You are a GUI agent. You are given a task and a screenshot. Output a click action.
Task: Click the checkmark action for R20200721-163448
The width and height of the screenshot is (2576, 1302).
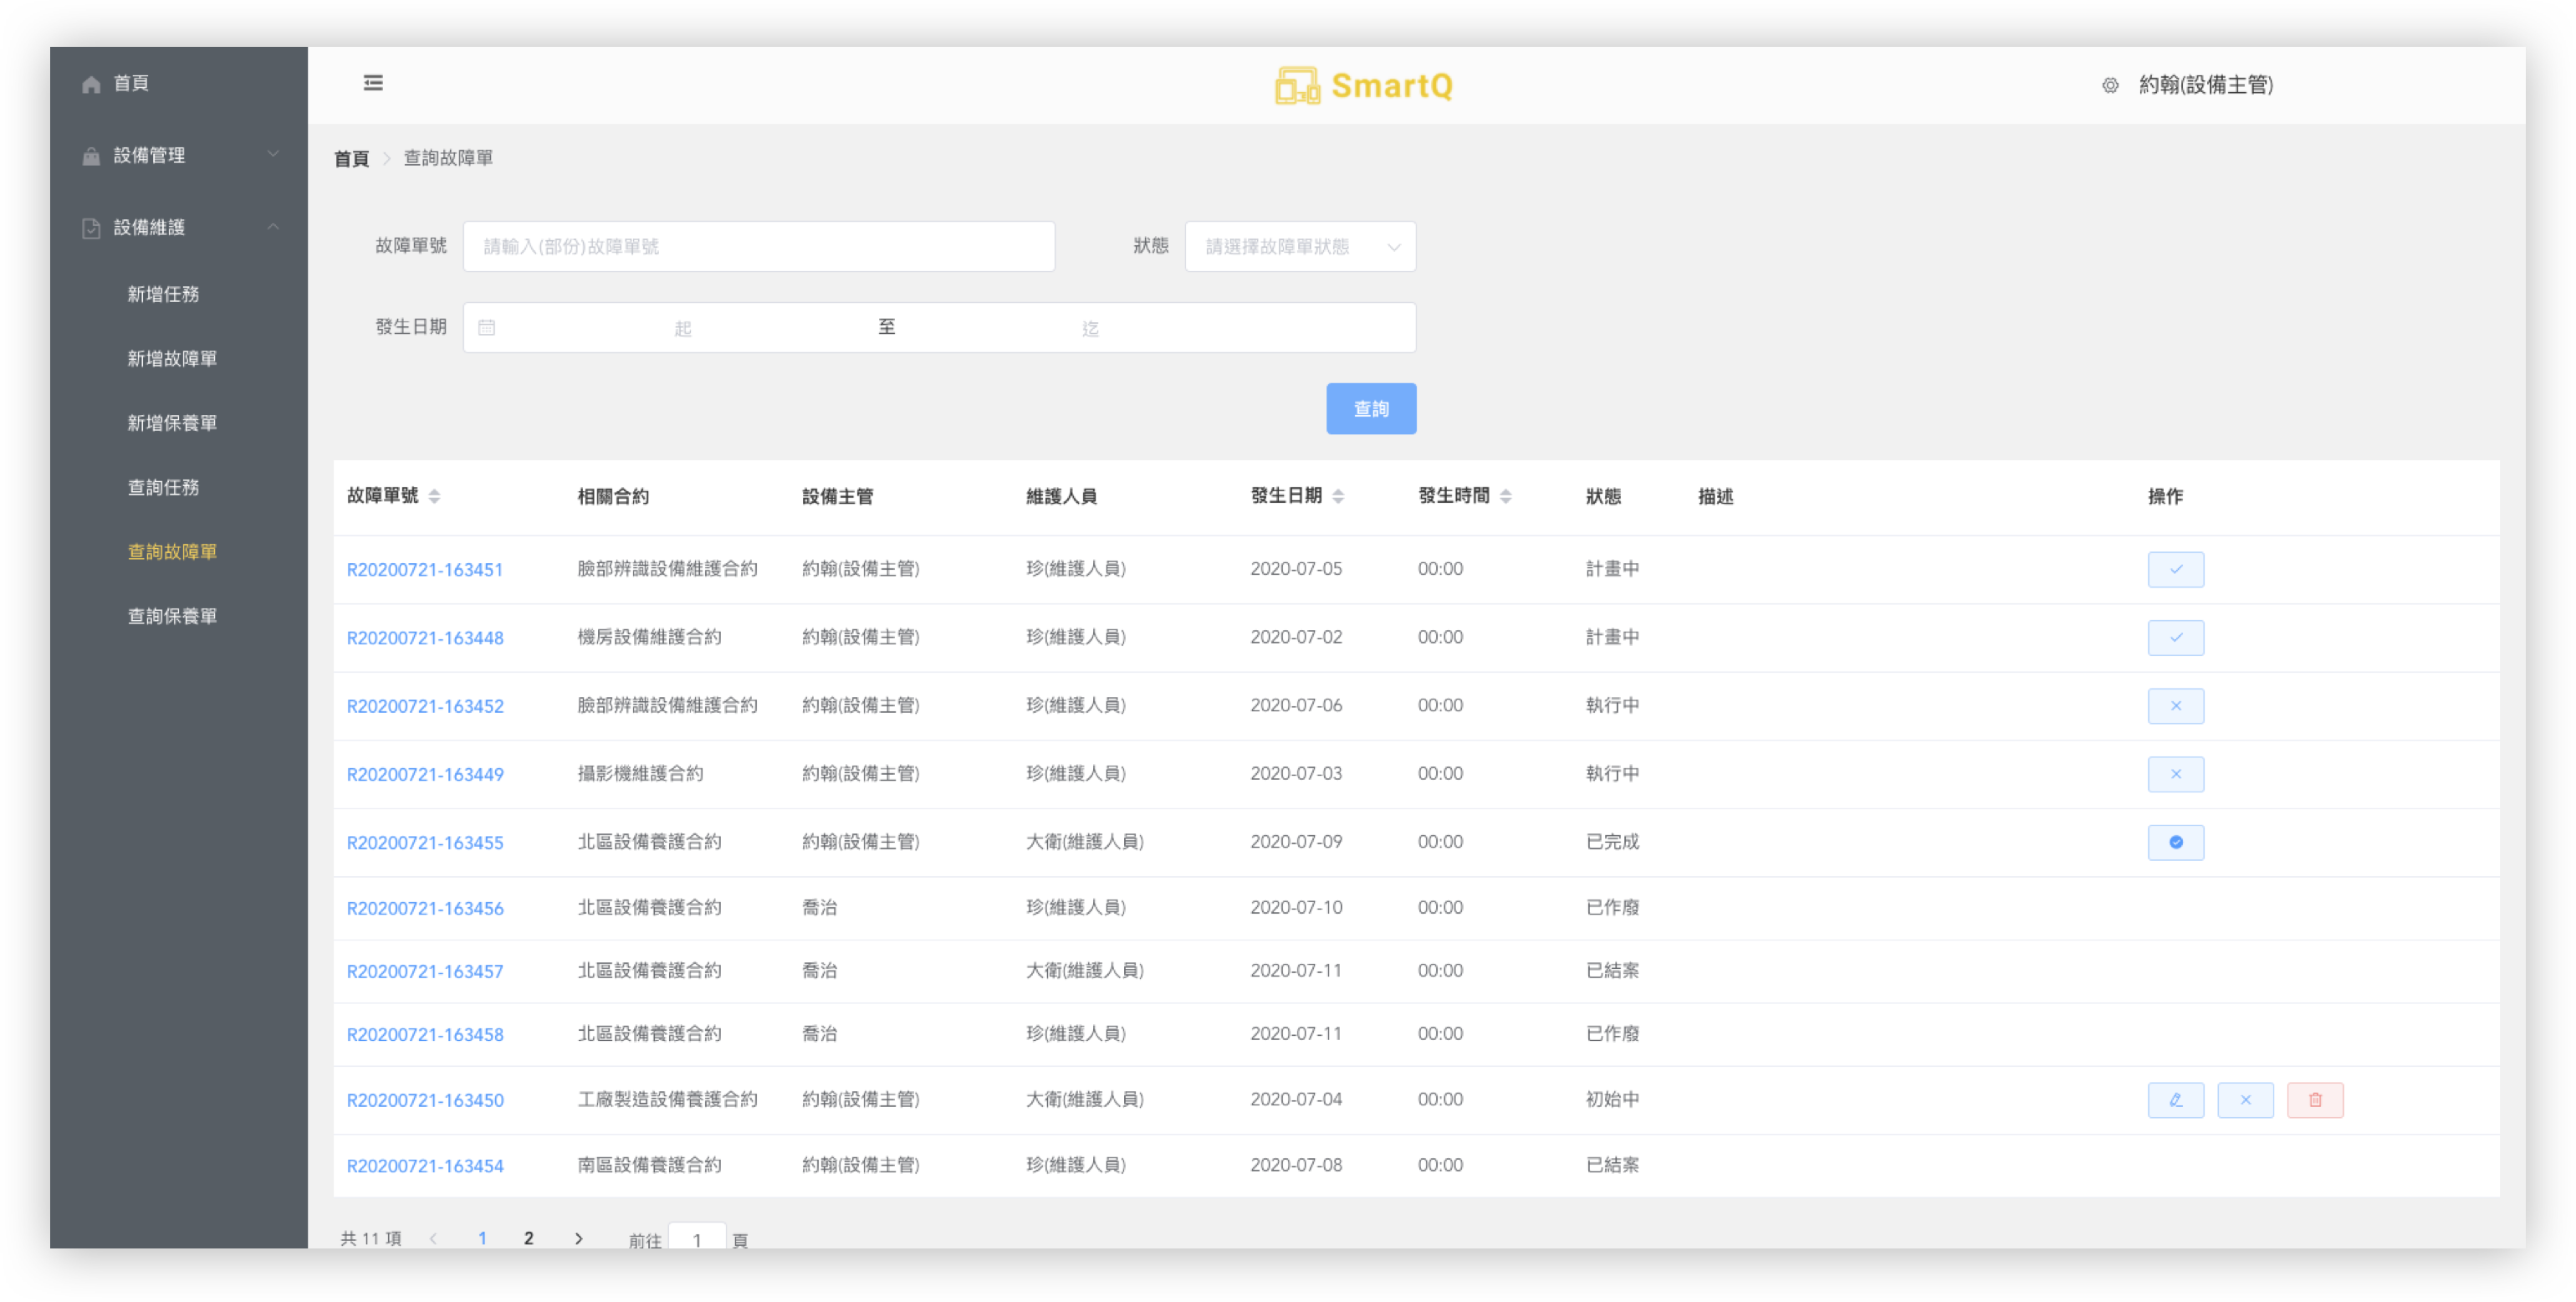(2175, 638)
